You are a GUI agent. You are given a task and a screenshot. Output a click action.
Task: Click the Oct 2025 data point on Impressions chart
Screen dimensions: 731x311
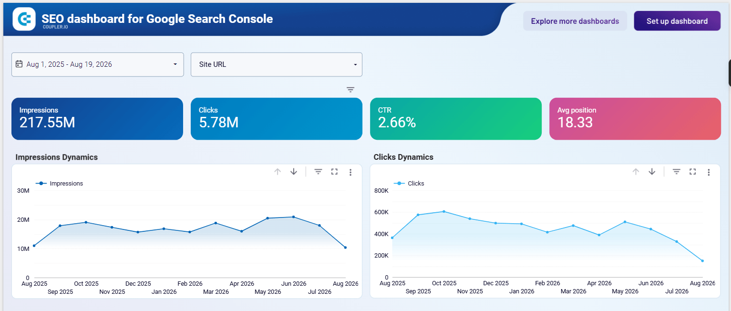tap(86, 222)
